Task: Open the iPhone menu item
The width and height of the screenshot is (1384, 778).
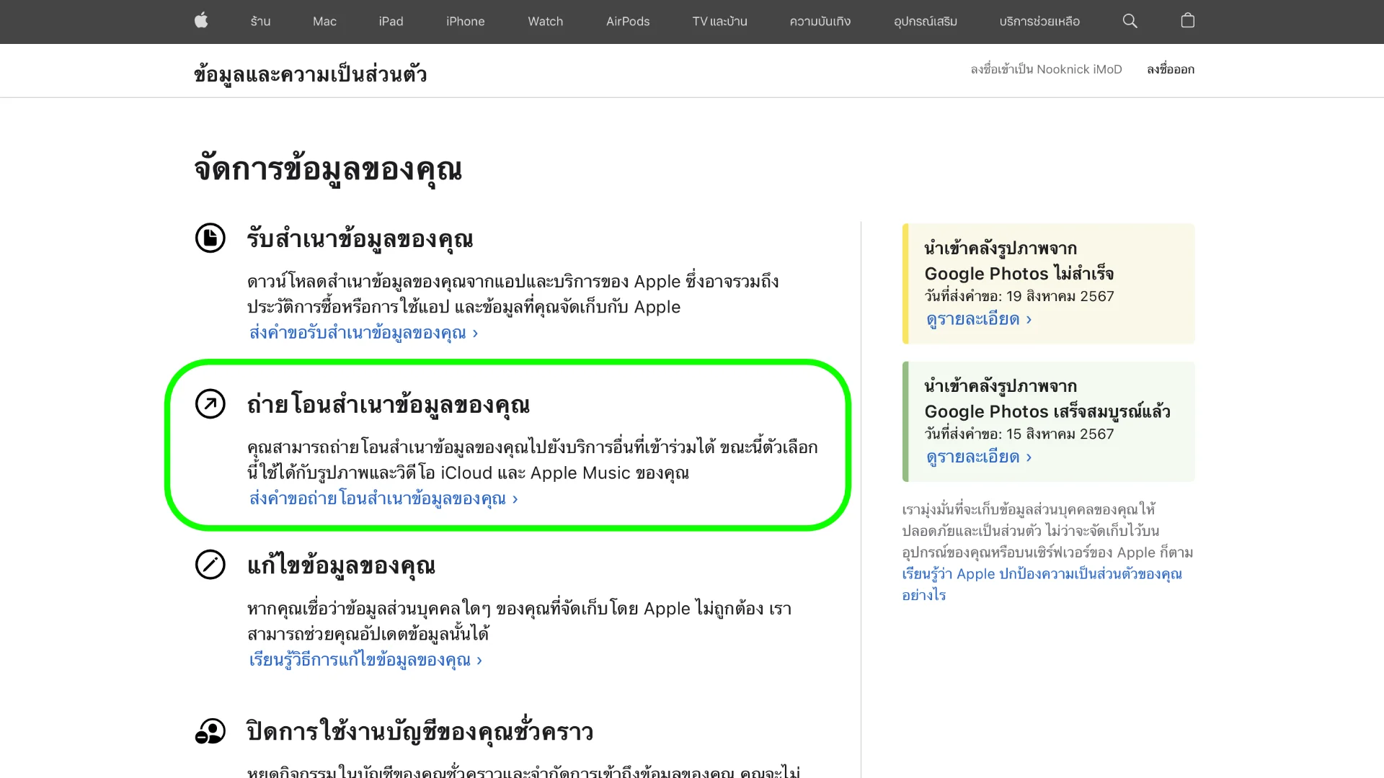Action: click(465, 22)
